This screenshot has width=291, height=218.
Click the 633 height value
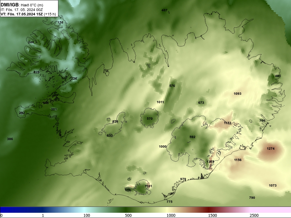pyautogui.click(x=110, y=135)
